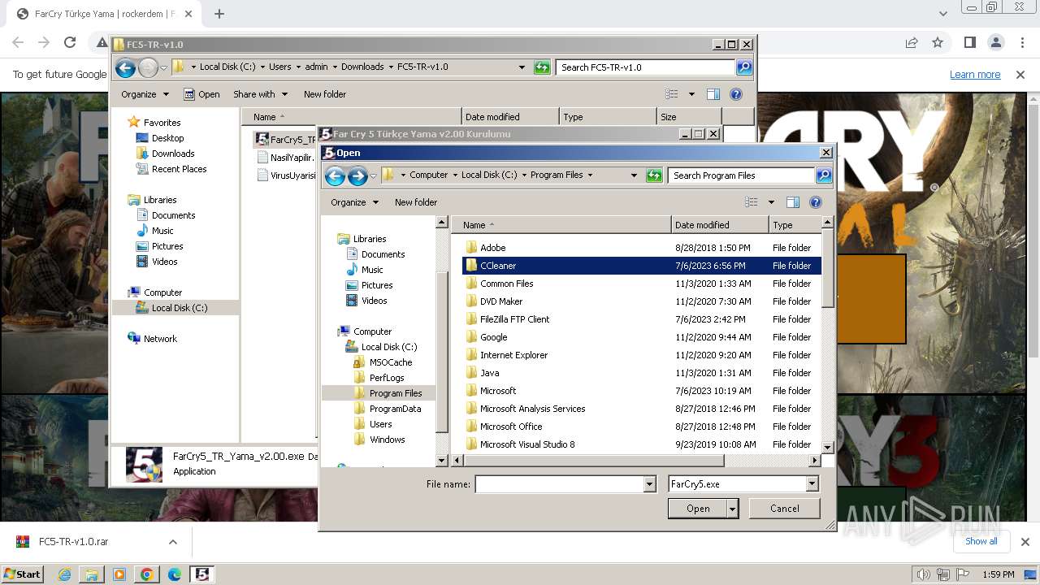1040x585 pixels.
Task: Open new Chrome tab
Action: tap(219, 14)
